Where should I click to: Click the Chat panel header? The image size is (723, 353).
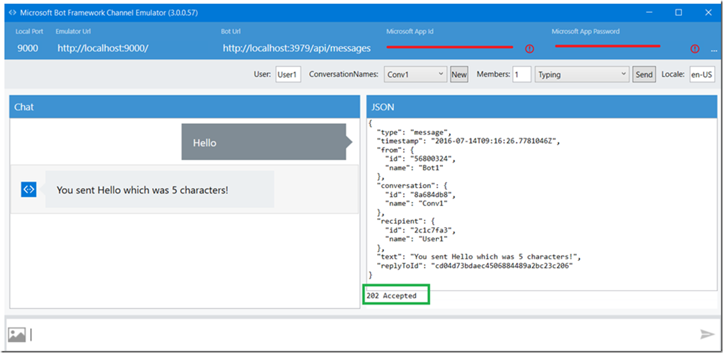tap(184, 107)
